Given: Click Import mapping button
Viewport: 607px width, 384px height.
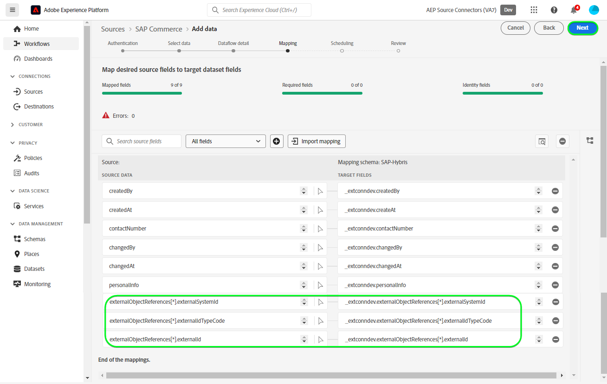Looking at the screenshot, I should [316, 141].
